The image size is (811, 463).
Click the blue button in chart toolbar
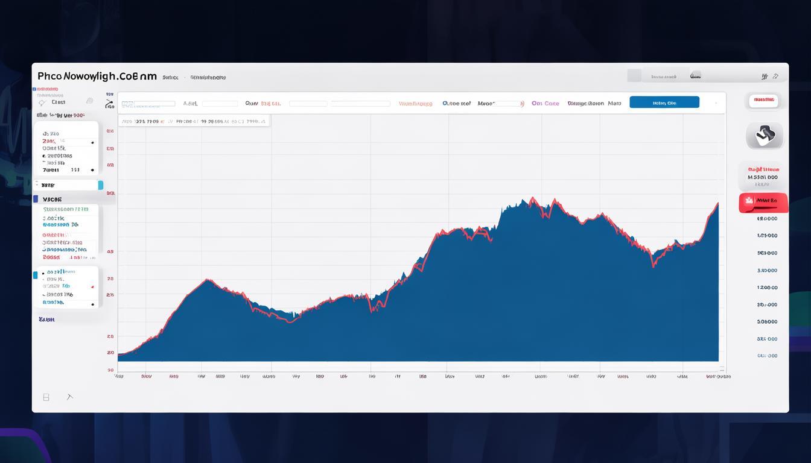point(664,102)
